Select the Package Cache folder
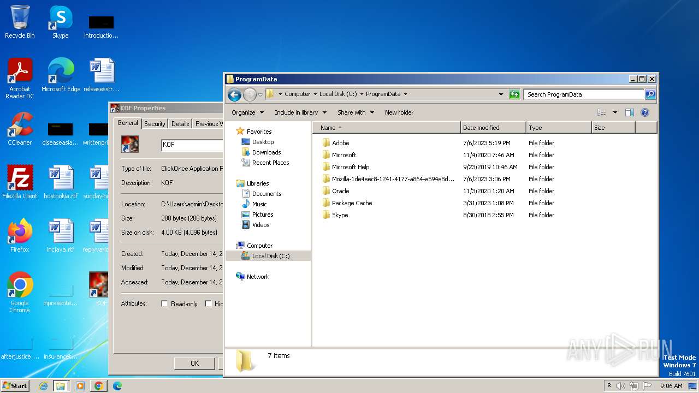 (347, 203)
